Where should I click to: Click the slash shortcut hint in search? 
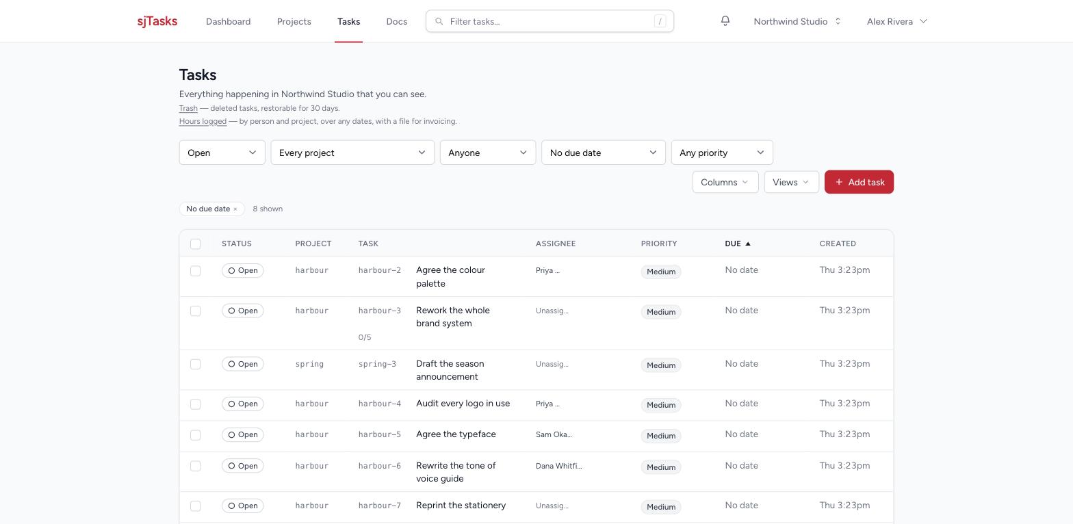click(x=660, y=21)
